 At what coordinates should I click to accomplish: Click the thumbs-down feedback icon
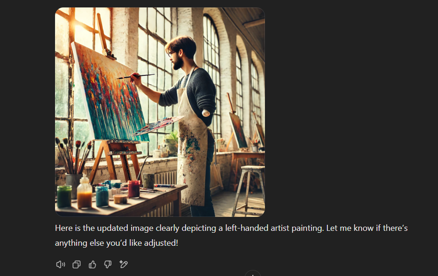pyautogui.click(x=108, y=264)
